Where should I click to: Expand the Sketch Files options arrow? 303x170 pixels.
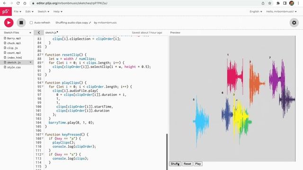pyautogui.click(x=30, y=33)
